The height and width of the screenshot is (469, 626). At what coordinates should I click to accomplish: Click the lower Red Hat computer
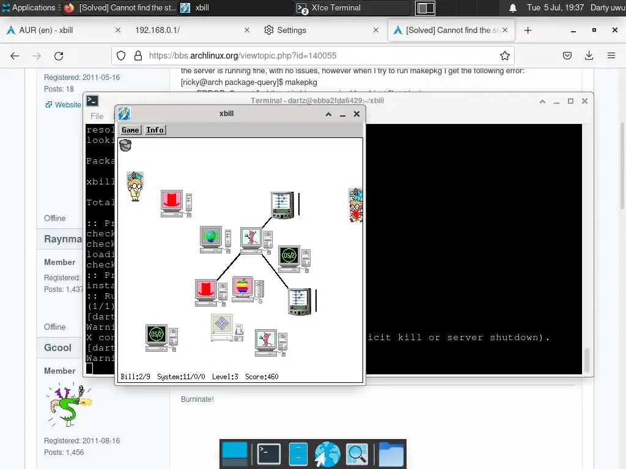[211, 293]
